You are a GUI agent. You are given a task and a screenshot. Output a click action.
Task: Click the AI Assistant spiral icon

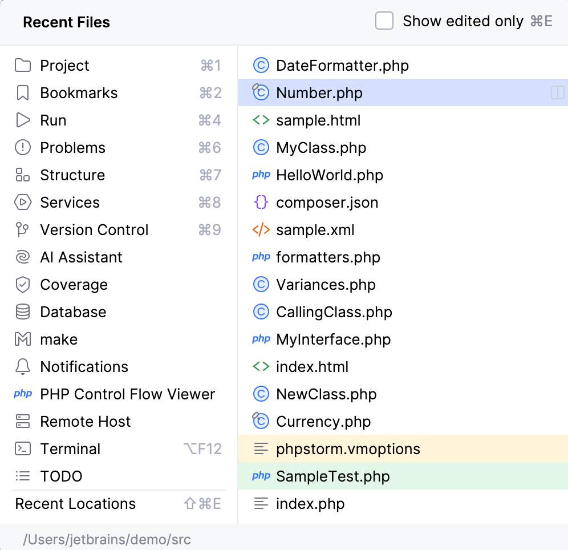[23, 257]
